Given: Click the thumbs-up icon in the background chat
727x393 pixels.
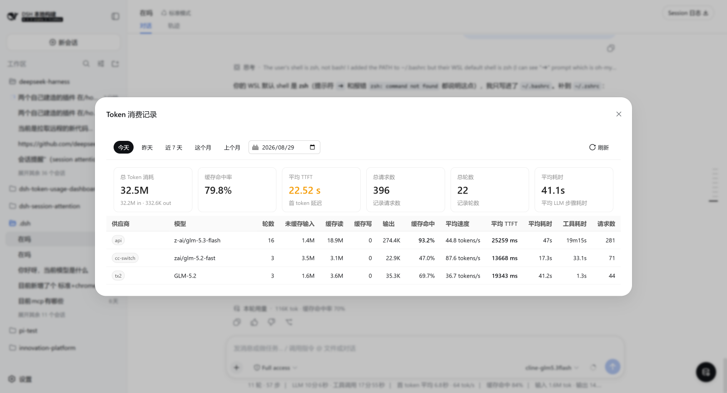Looking at the screenshot, I should pos(254,322).
